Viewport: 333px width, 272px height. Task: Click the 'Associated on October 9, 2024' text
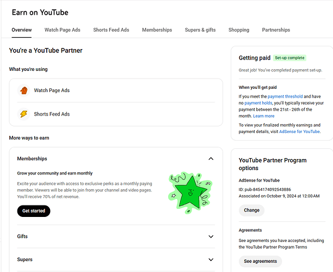(x=279, y=196)
